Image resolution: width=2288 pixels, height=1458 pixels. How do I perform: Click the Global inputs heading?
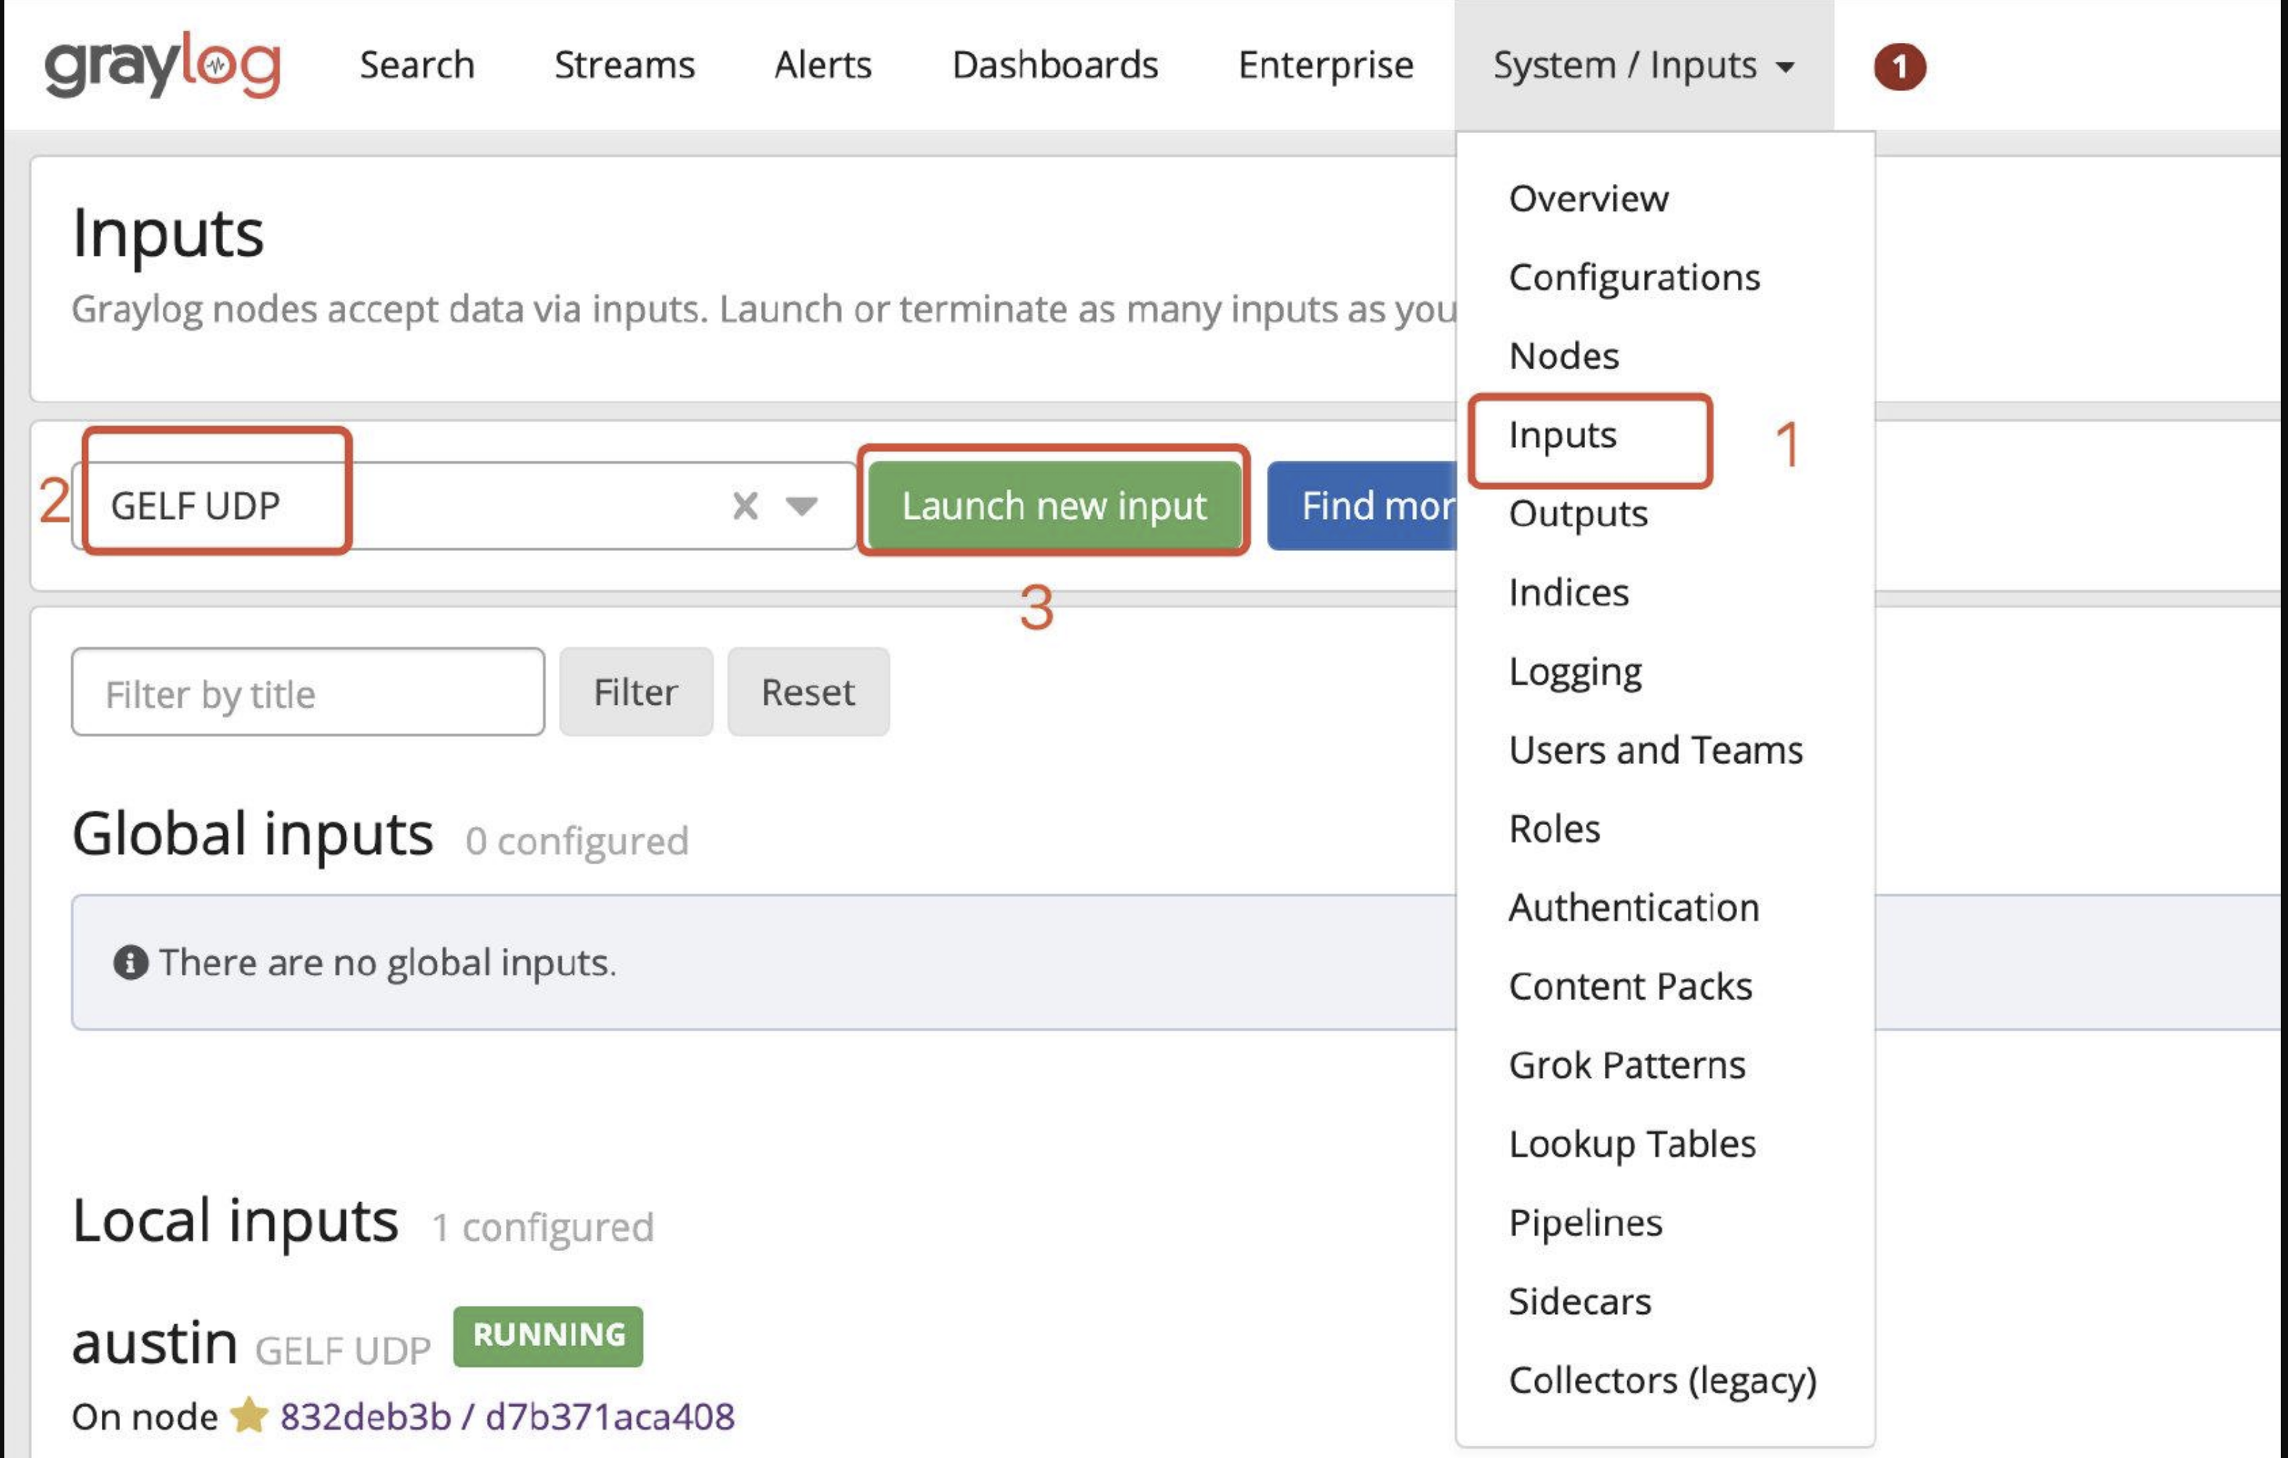coord(253,834)
